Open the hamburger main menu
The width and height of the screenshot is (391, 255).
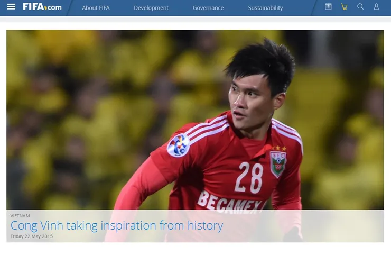coord(11,7)
